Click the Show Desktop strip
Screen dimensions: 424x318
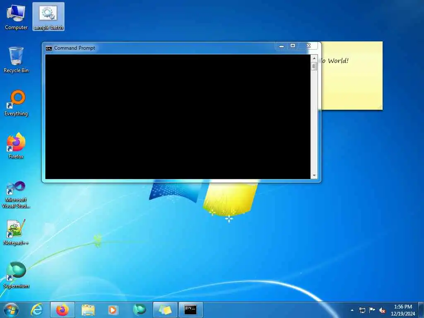tap(421, 310)
